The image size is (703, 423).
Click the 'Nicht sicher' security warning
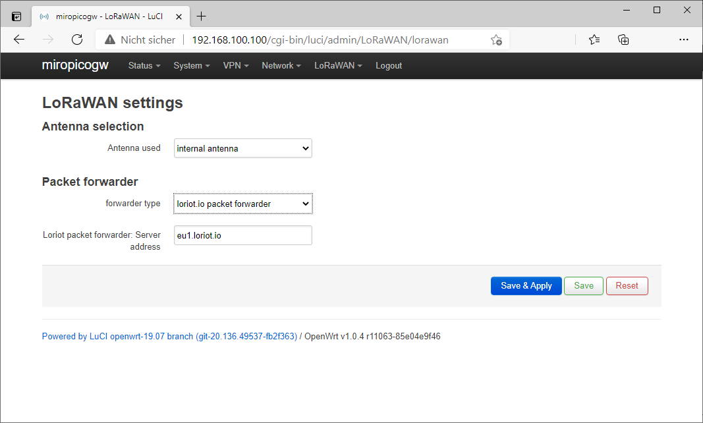[140, 40]
